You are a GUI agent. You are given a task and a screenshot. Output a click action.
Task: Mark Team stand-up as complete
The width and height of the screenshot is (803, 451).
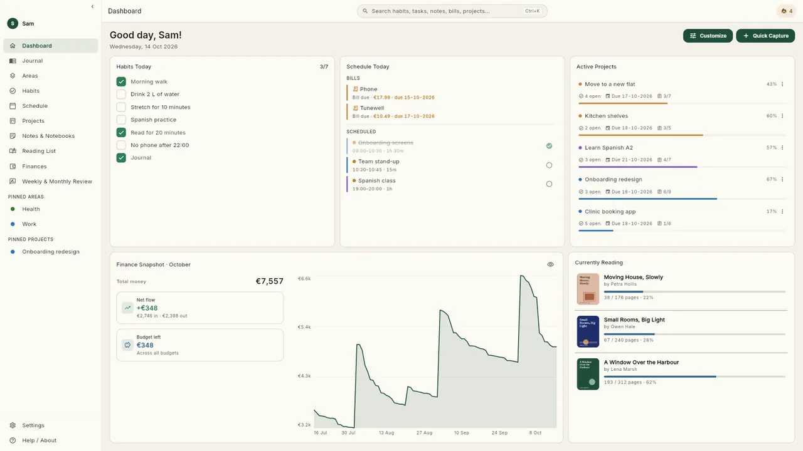click(x=549, y=165)
